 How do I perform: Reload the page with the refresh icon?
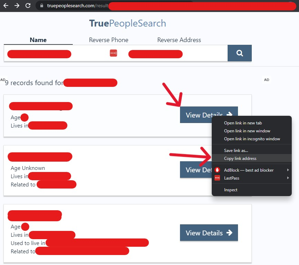click(x=28, y=6)
